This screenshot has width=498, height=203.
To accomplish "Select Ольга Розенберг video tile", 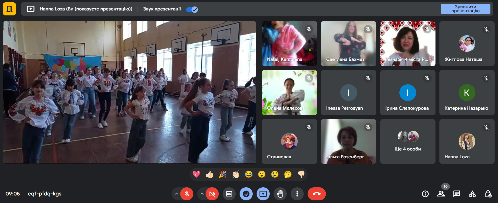I will pyautogui.click(x=348, y=142).
